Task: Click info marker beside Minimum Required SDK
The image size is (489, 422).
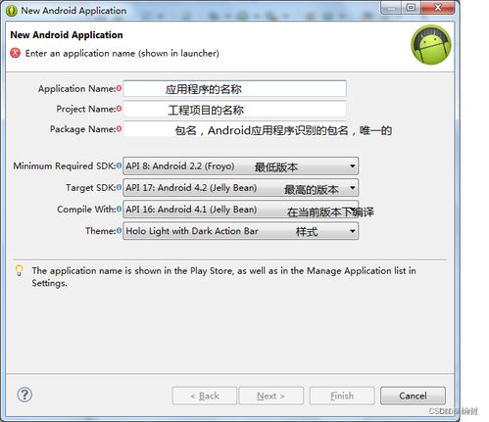Action: point(119,165)
